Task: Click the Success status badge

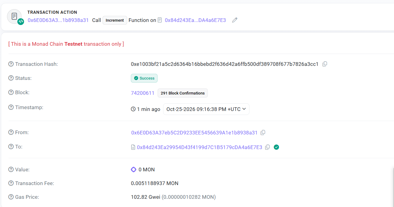Action: [x=144, y=78]
